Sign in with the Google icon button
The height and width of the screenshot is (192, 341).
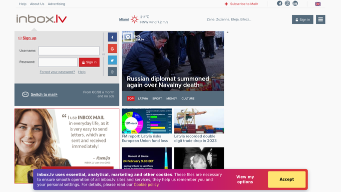pos(112,49)
